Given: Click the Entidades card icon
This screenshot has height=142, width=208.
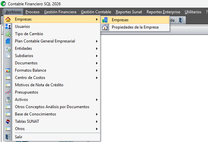Looking at the screenshot, I should point(8,49).
